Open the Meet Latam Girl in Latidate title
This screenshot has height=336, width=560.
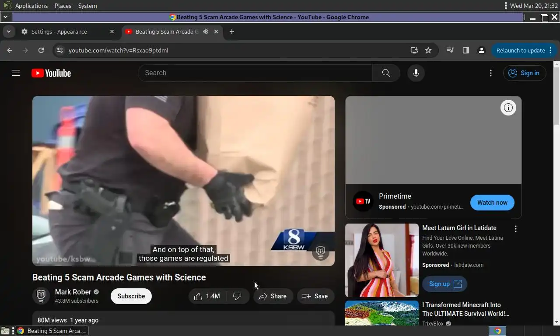pyautogui.click(x=459, y=228)
